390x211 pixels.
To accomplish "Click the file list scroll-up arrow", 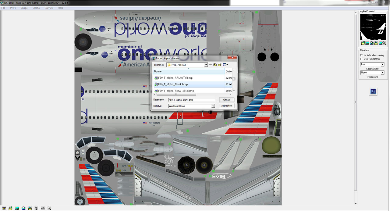I will [234, 70].
